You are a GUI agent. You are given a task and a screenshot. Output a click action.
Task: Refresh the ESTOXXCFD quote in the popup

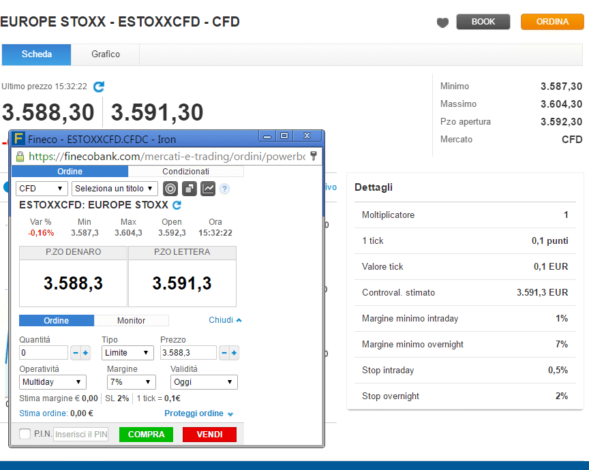point(177,205)
